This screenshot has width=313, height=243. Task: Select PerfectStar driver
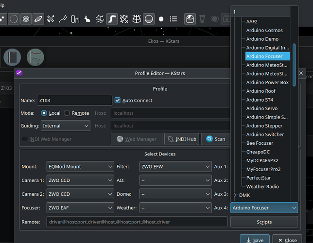[x=259, y=178]
